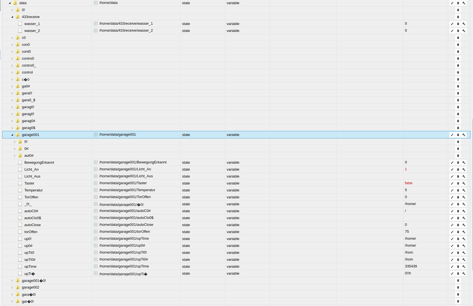Image resolution: width=473 pixels, height=306 pixels.
Task: Select the Licht_An tree row
Action: point(236,169)
